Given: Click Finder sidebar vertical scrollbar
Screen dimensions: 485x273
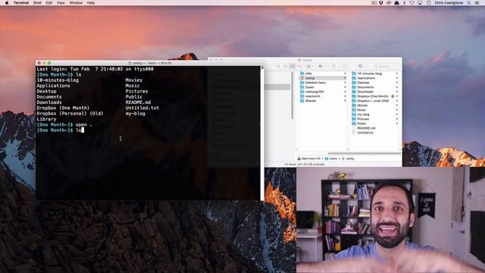Looking at the screenshot, I should pos(292,96).
